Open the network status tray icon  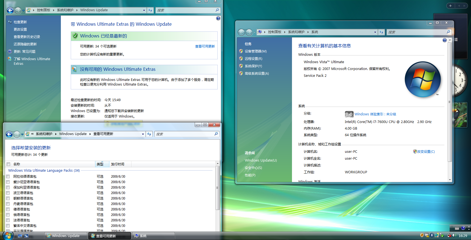click(449, 235)
